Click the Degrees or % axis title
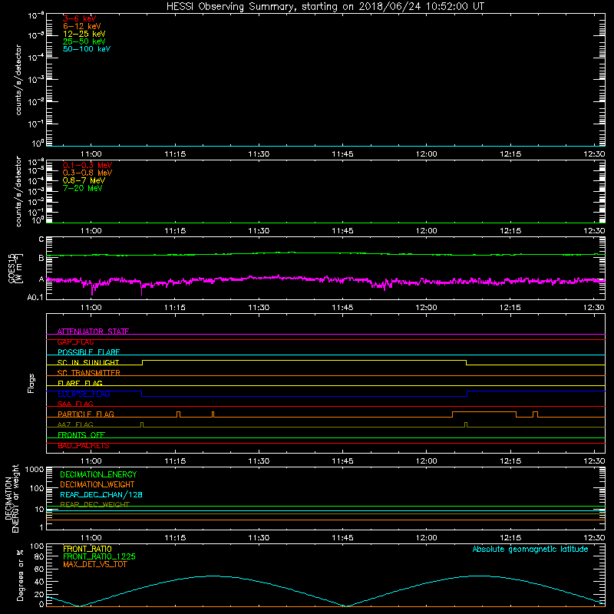Image resolution: width=614 pixels, height=614 pixels. point(20,575)
